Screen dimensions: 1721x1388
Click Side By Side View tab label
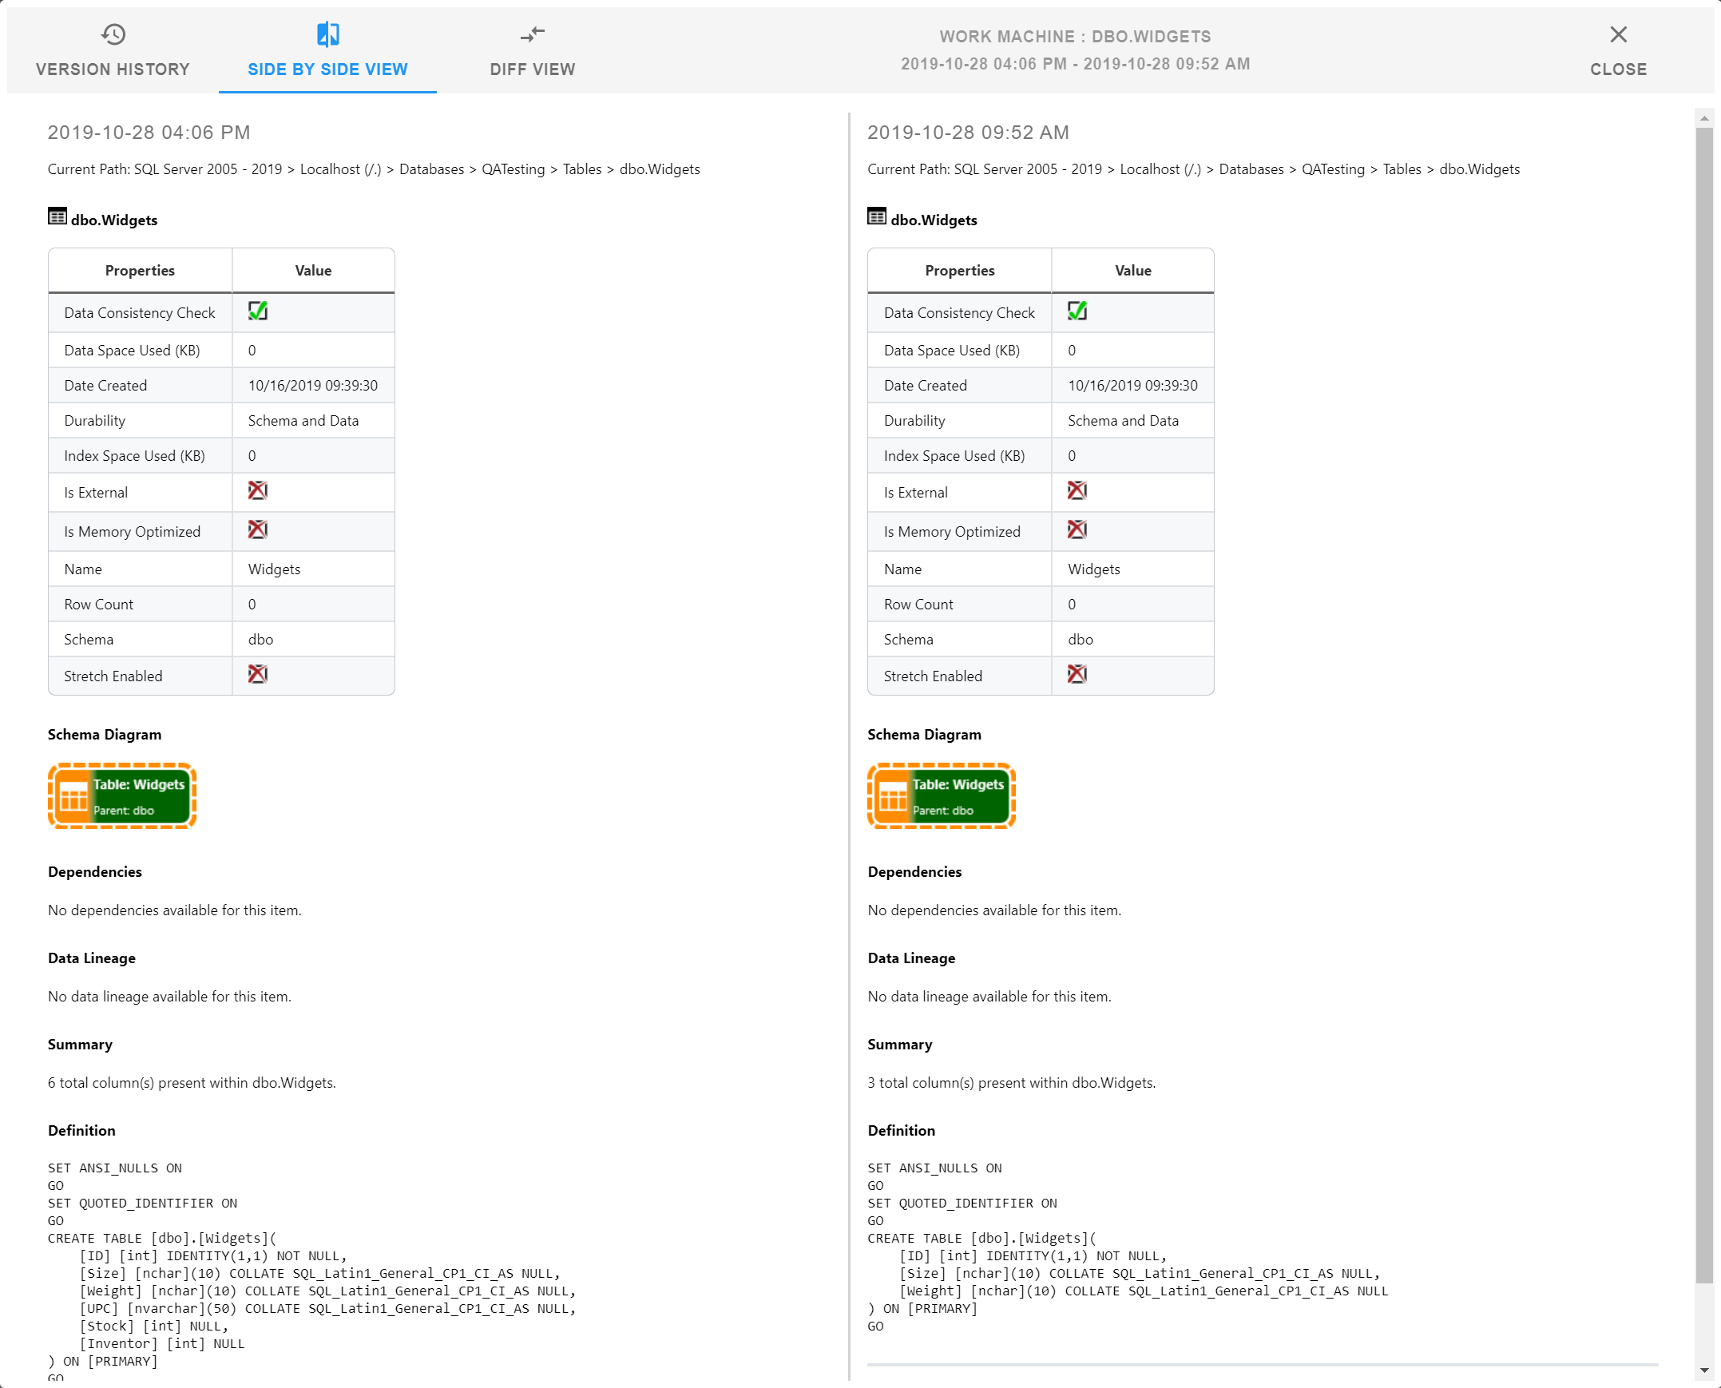tap(327, 69)
